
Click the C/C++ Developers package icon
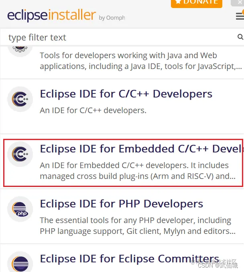coord(20,99)
